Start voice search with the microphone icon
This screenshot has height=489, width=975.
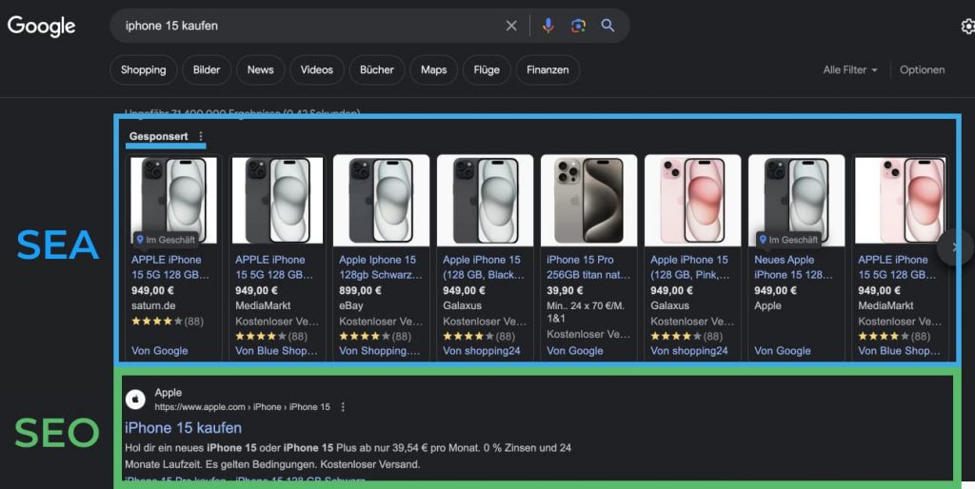547,26
